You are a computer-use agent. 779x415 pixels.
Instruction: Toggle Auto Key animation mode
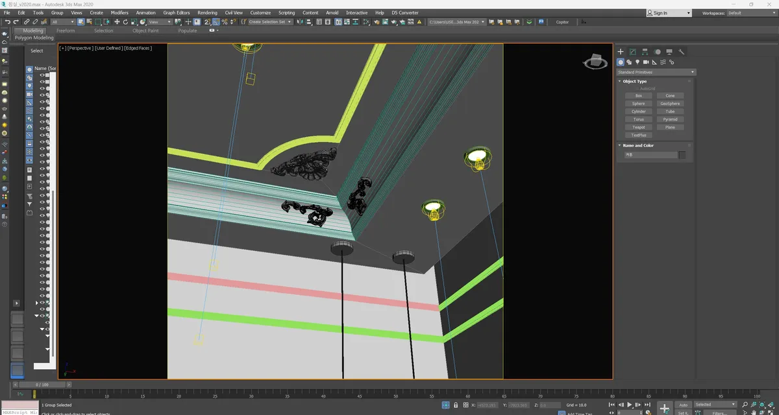(683, 405)
